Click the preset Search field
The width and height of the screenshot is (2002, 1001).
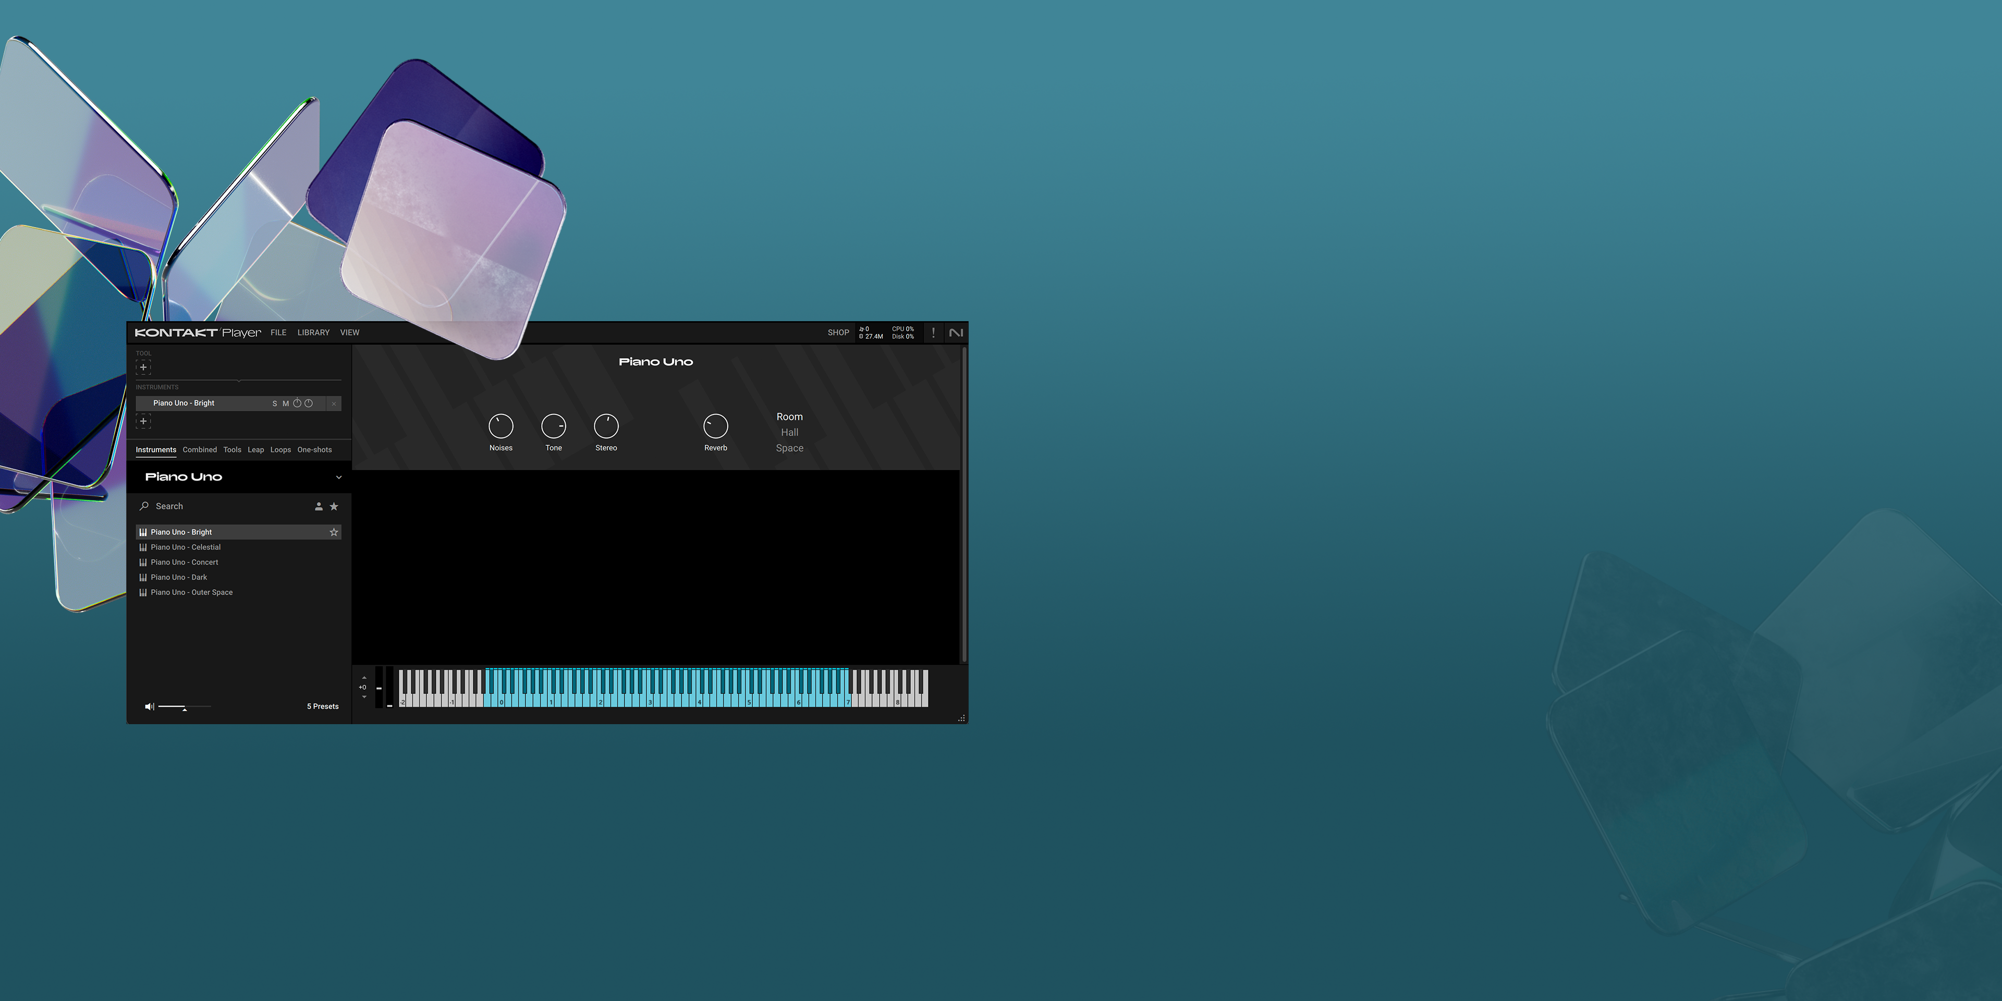tap(229, 507)
